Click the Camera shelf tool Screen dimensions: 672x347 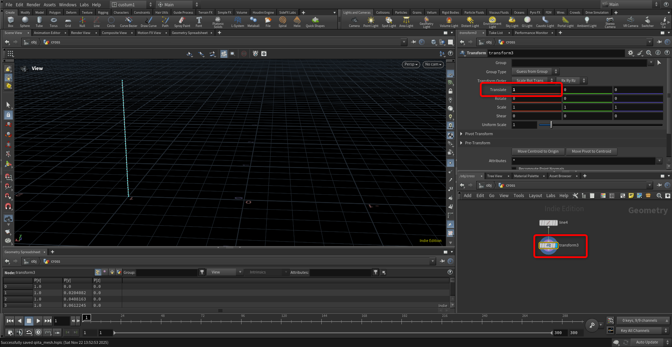(354, 22)
